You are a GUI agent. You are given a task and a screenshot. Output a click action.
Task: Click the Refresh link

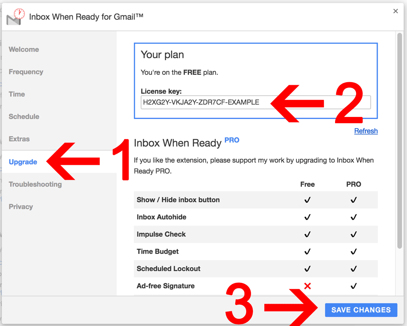(x=366, y=131)
